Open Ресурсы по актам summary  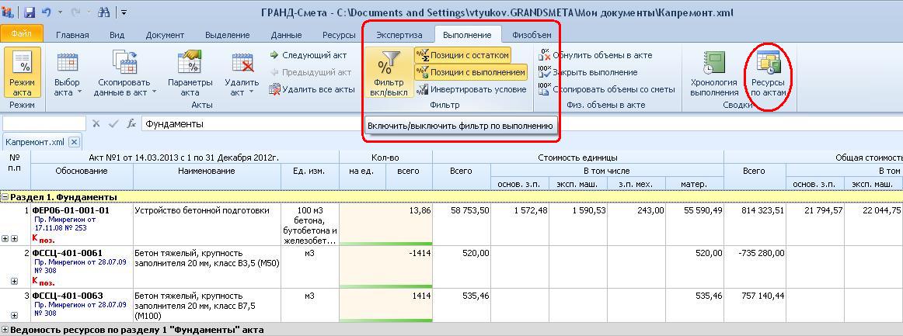coord(768,73)
